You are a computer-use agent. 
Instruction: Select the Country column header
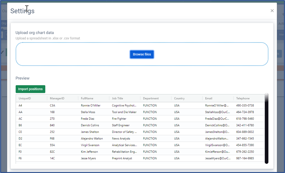point(179,99)
